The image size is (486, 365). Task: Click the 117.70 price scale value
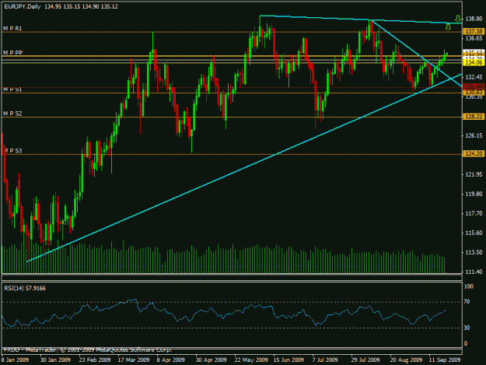coord(474,213)
